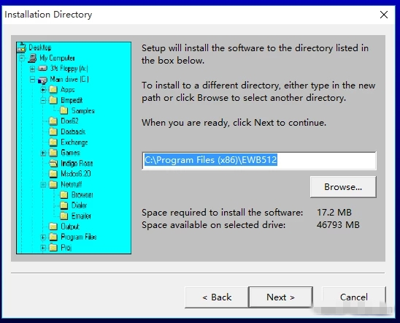
Task: Expand the Games folder node
Action: 43,153
